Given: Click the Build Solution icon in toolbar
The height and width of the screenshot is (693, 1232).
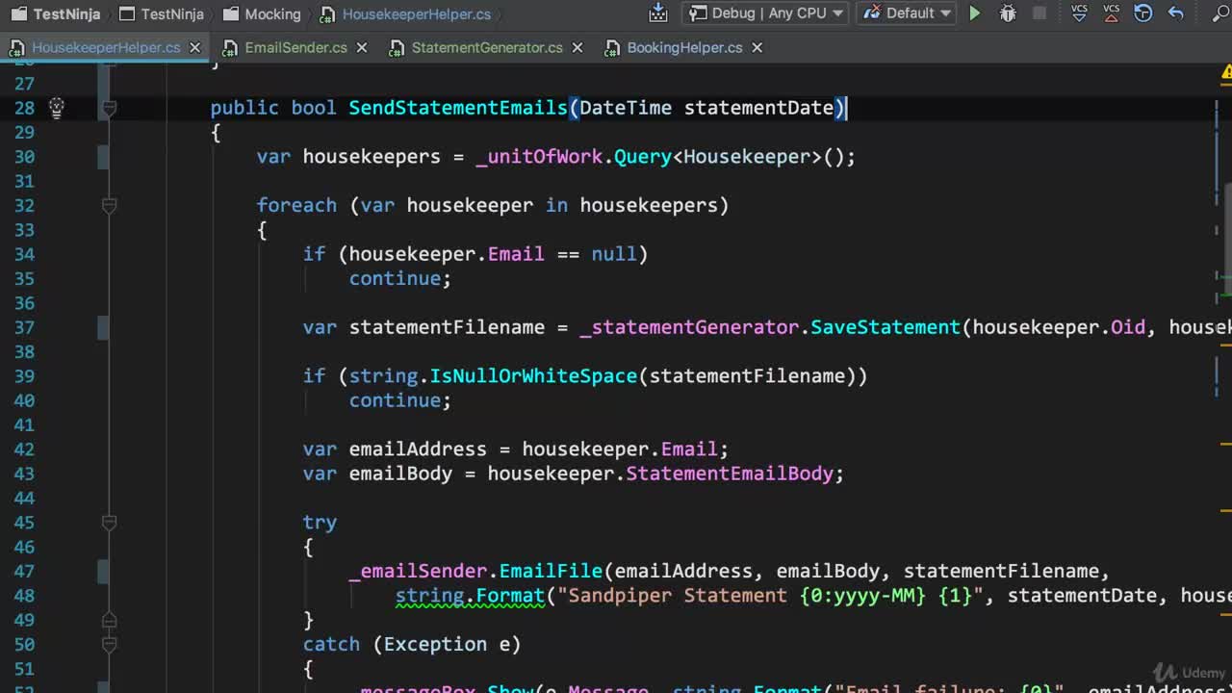Looking at the screenshot, I should tap(658, 13).
